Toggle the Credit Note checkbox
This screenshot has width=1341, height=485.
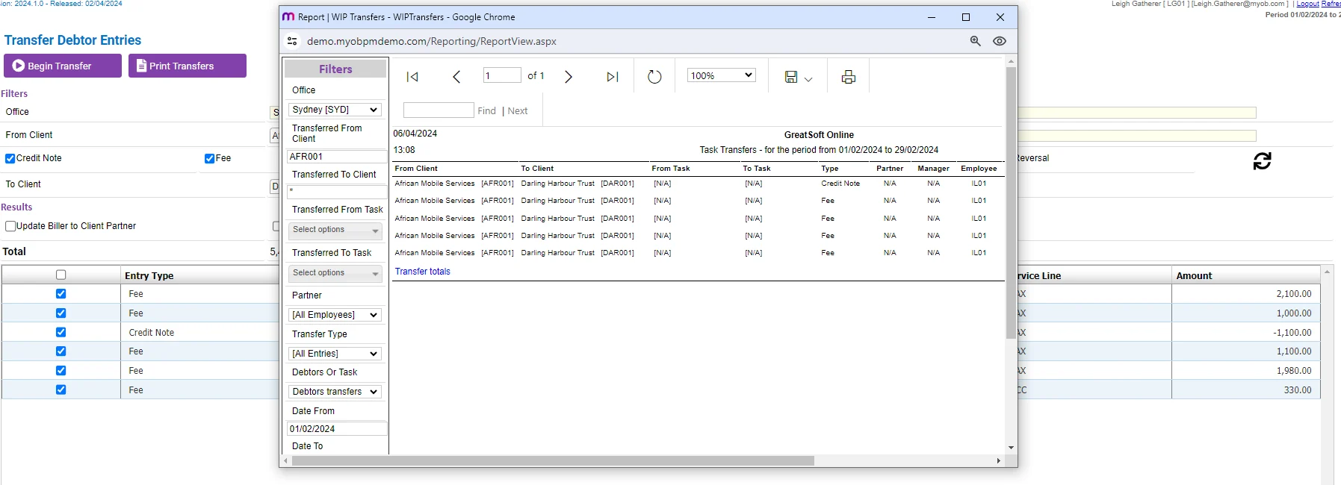10,158
